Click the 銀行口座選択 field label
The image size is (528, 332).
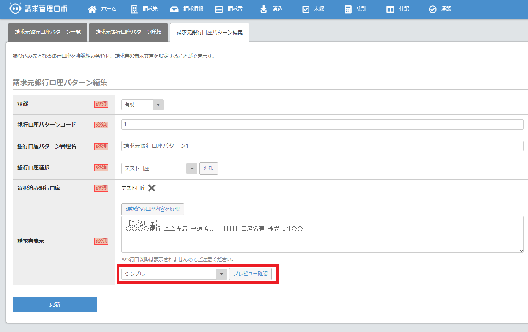33,168
